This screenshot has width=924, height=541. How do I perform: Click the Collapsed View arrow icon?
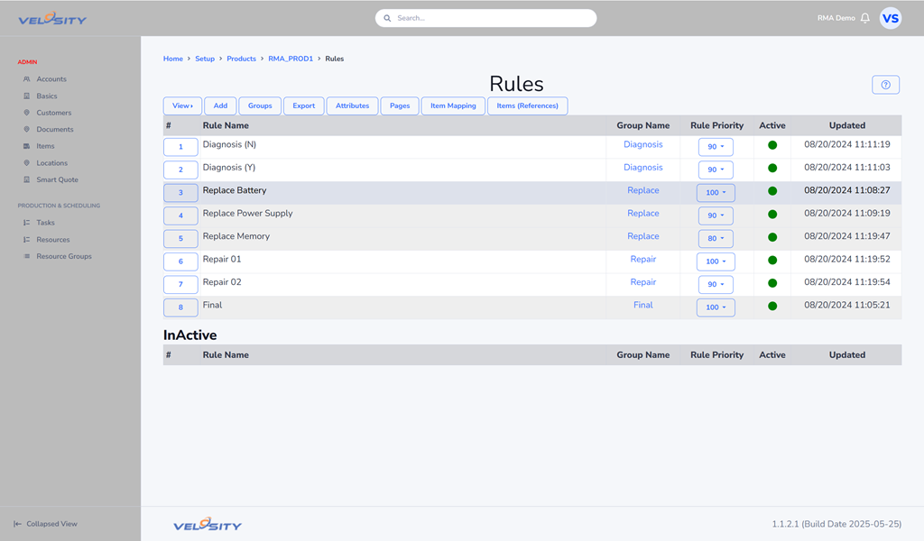[x=17, y=524]
